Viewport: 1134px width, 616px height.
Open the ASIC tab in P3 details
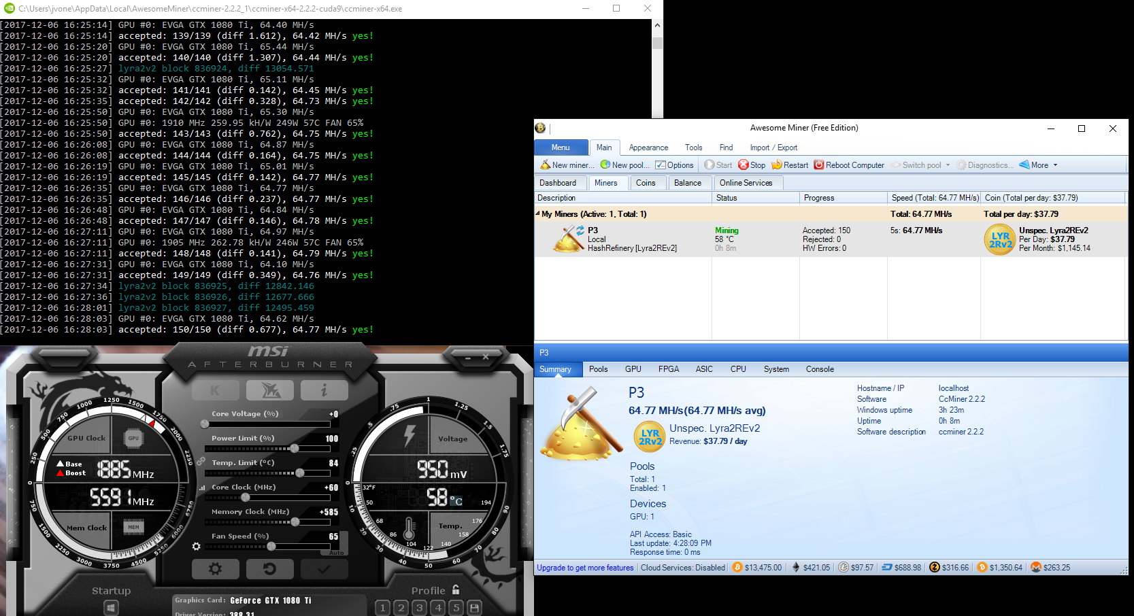[704, 369]
